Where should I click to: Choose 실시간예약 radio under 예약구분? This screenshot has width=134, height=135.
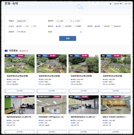pyautogui.click(x=63, y=26)
